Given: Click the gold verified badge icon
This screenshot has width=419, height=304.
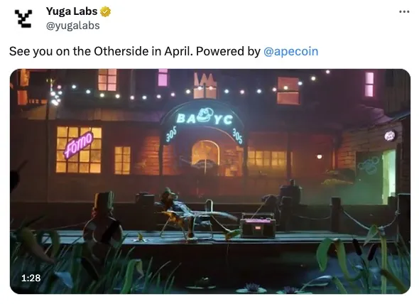Looking at the screenshot, I should click(x=106, y=12).
